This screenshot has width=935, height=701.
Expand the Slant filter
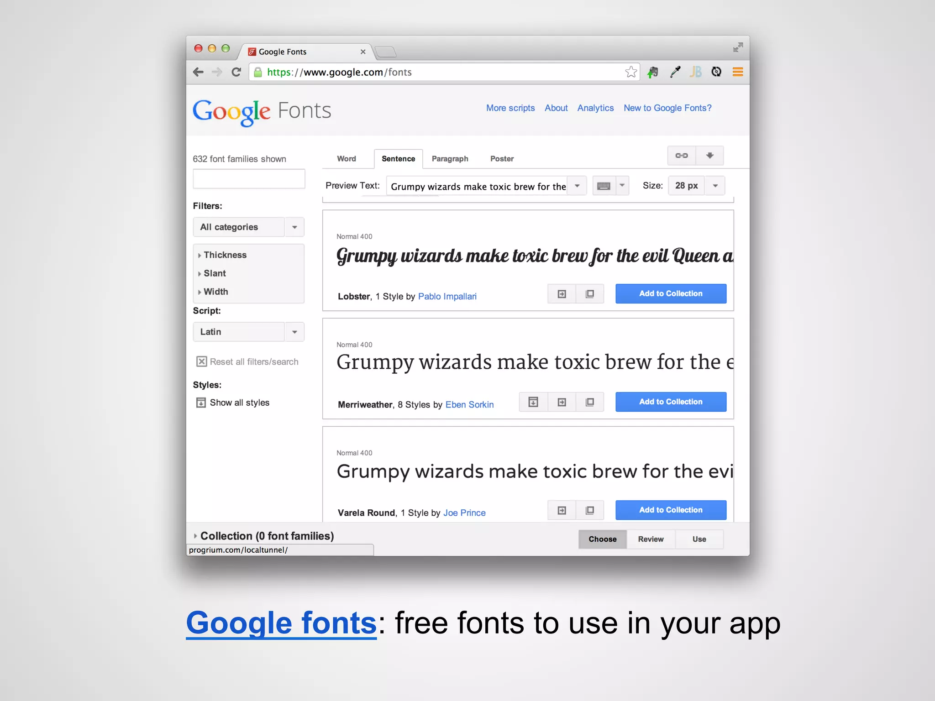pyautogui.click(x=212, y=273)
